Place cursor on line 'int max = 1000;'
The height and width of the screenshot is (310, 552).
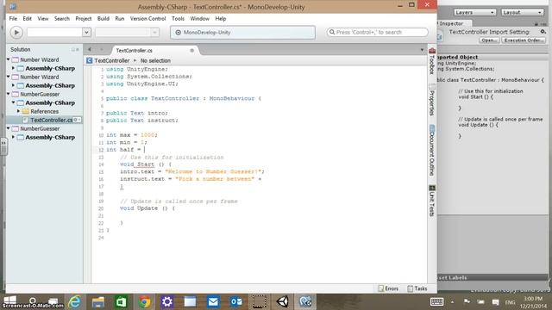132,135
